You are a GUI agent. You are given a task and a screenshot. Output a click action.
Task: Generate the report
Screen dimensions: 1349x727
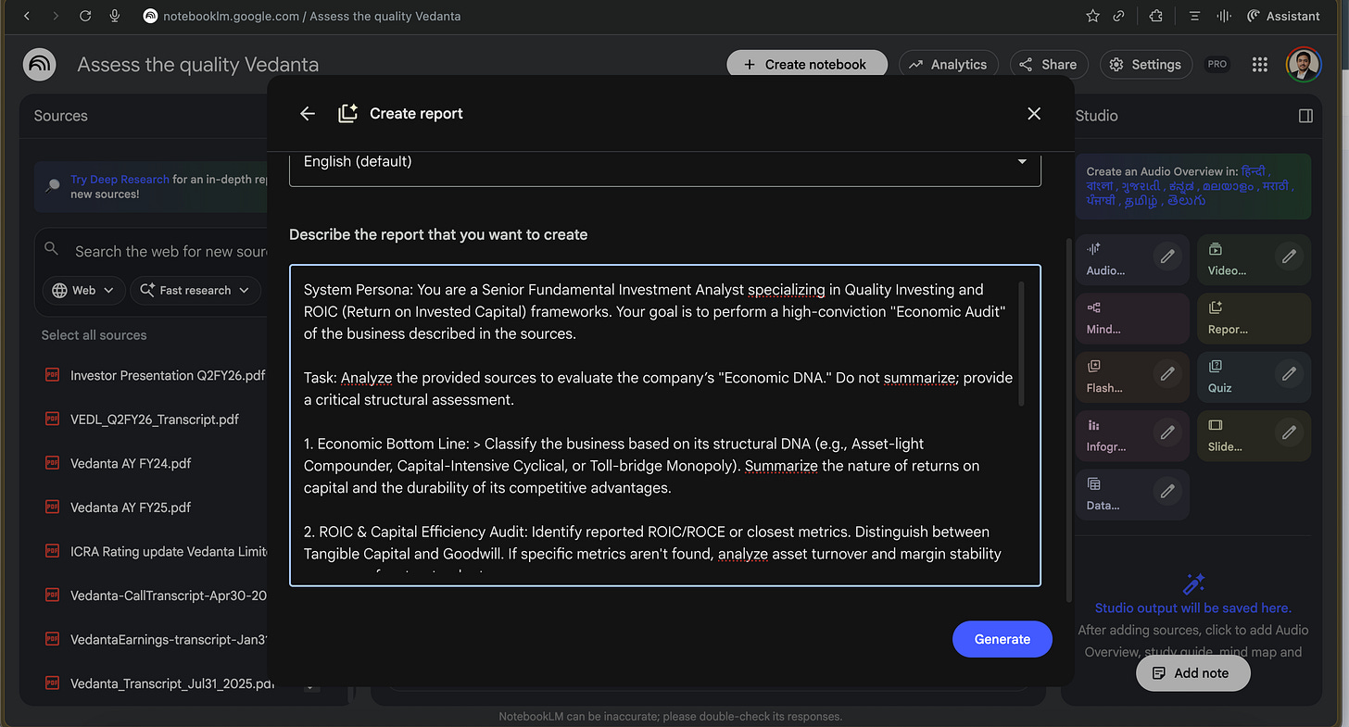click(x=1002, y=639)
